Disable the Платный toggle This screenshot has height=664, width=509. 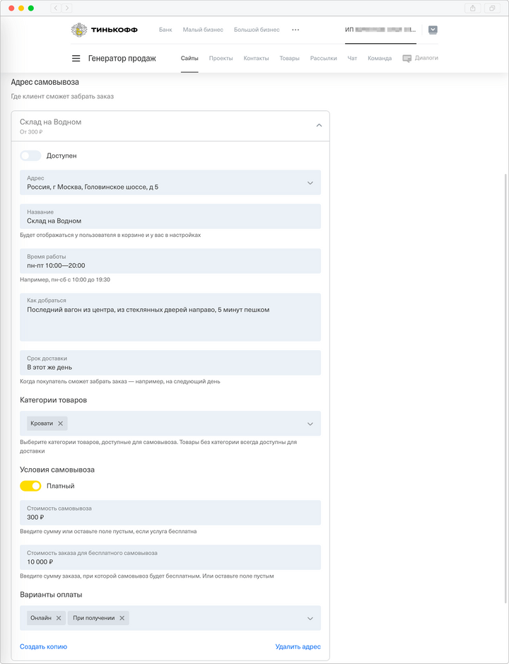tap(30, 486)
